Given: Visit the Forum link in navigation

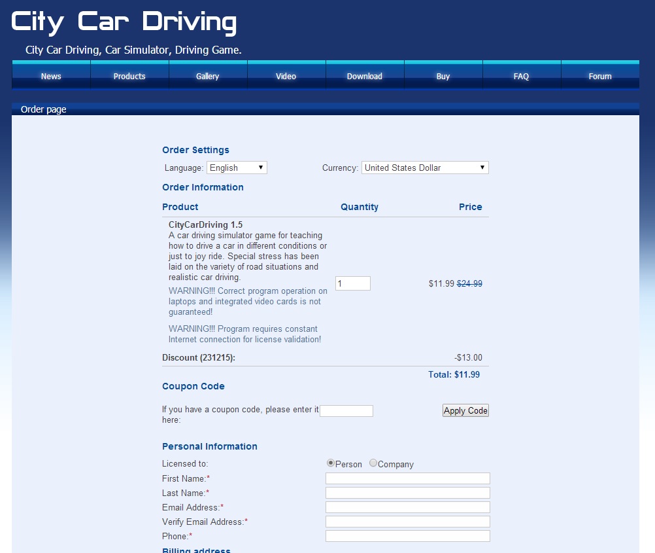Looking at the screenshot, I should click(x=600, y=77).
